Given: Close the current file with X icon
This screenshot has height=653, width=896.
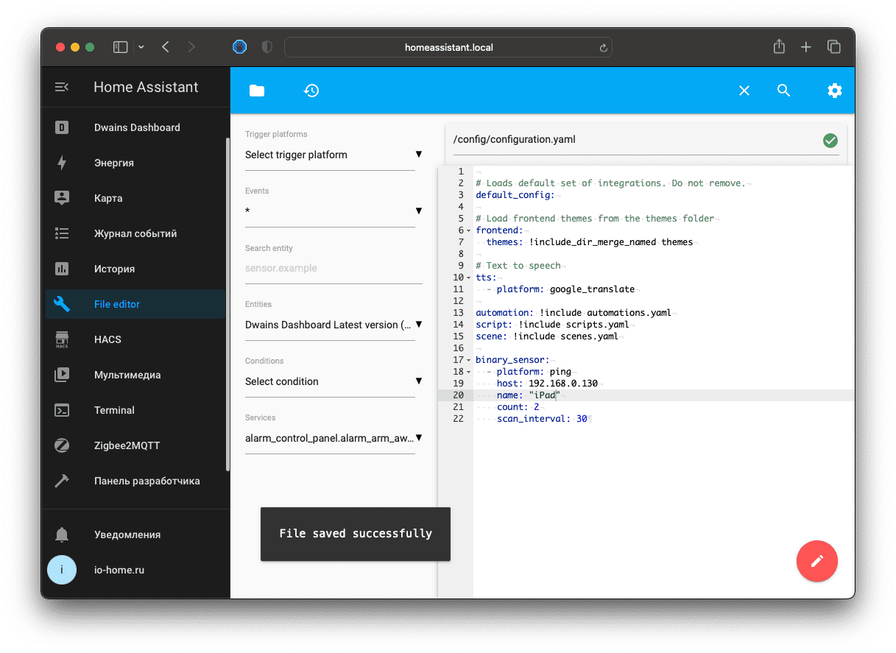Looking at the screenshot, I should point(744,91).
